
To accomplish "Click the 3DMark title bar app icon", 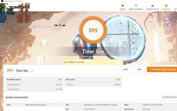I will pos(2,1).
